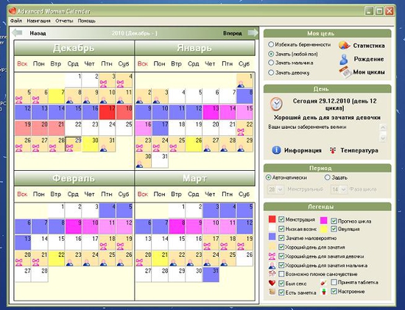This screenshot has height=310, width=405.
Task: Open the Отчеты menu
Action: point(64,21)
